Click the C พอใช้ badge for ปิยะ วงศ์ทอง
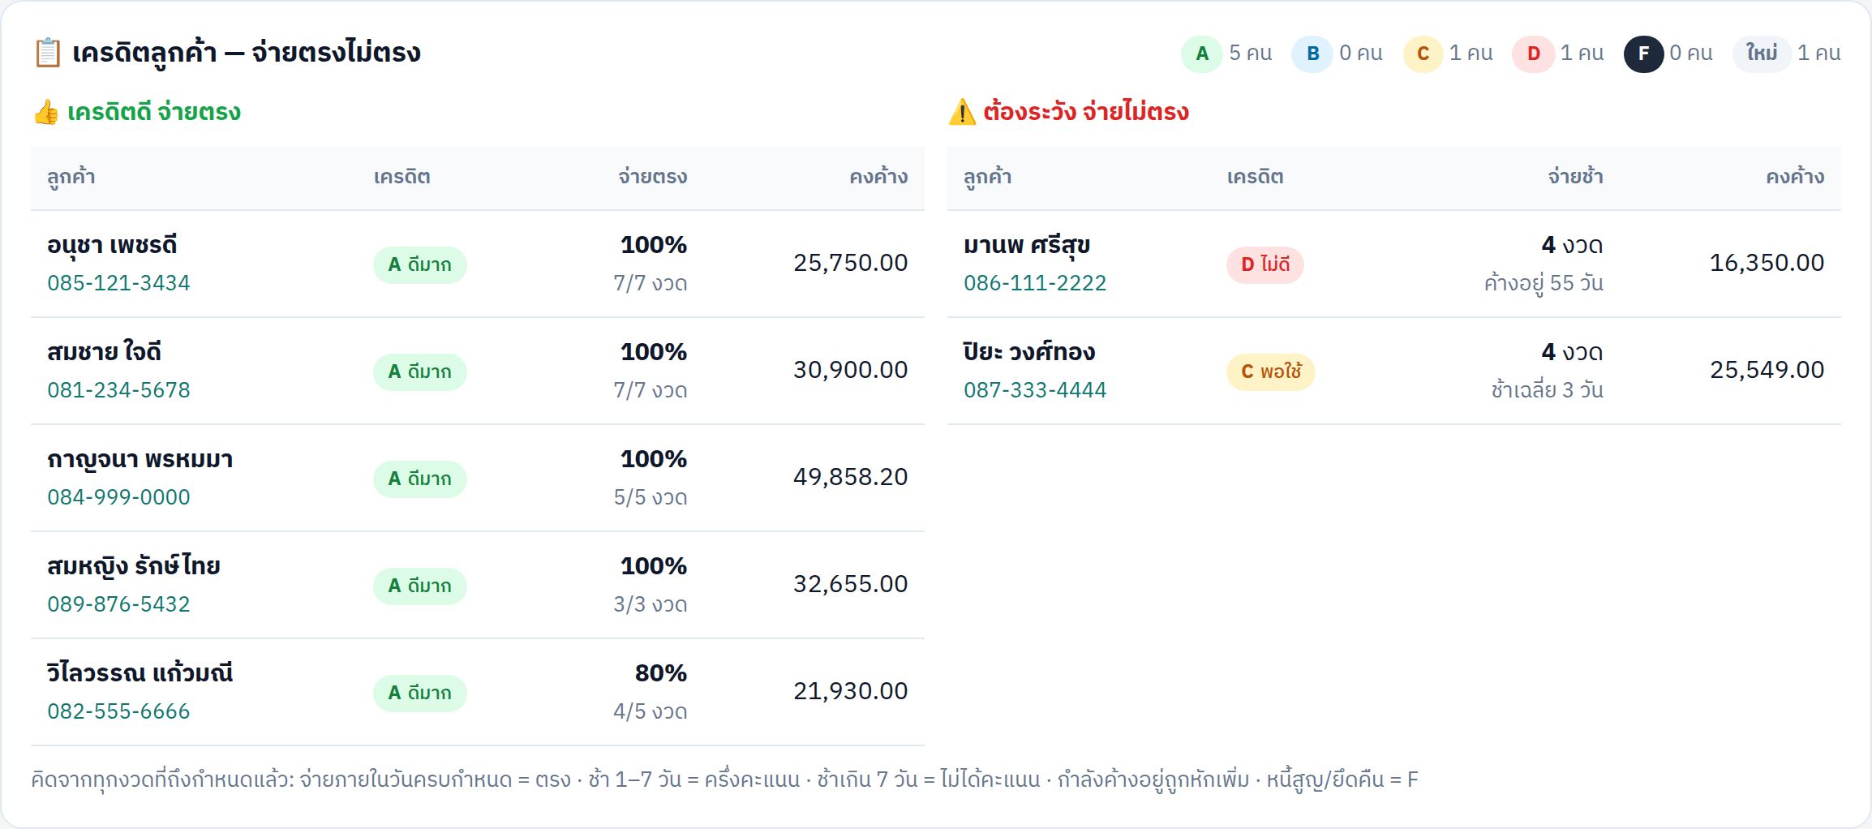 point(1271,372)
